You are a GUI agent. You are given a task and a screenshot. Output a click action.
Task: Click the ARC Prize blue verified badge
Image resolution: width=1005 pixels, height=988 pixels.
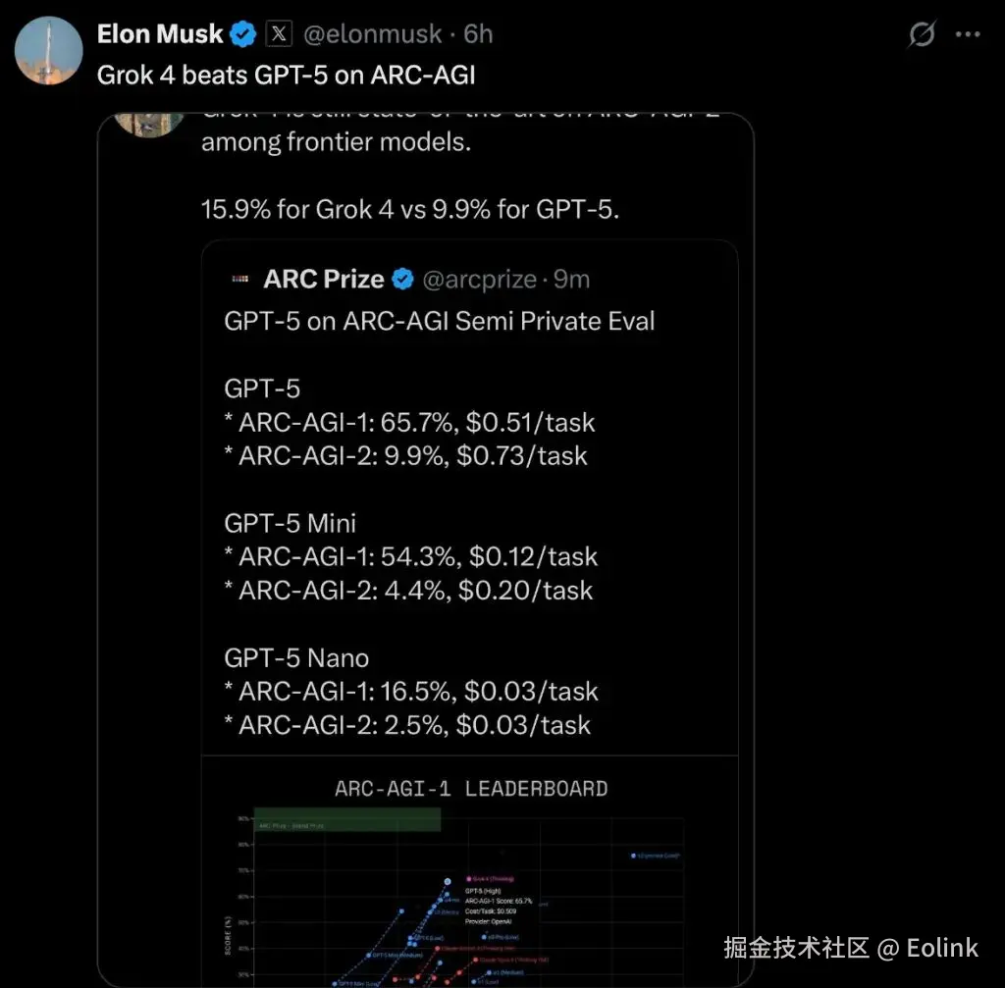(x=402, y=280)
